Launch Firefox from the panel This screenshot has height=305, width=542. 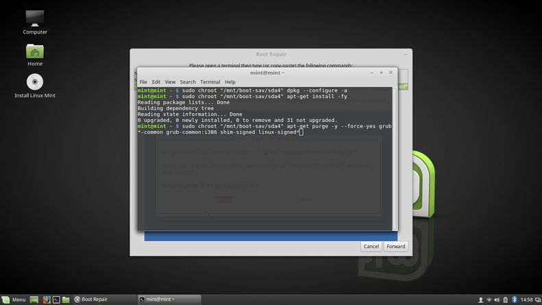point(47,300)
